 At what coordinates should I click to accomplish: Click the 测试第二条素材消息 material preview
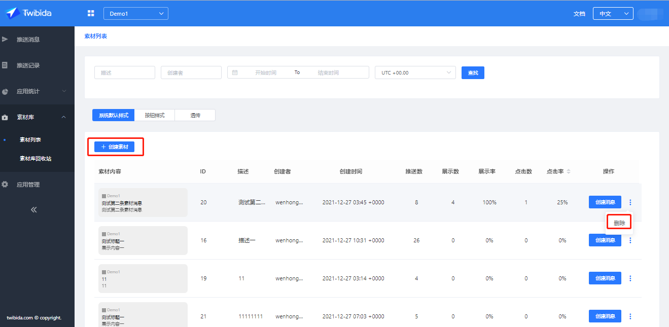tap(143, 203)
